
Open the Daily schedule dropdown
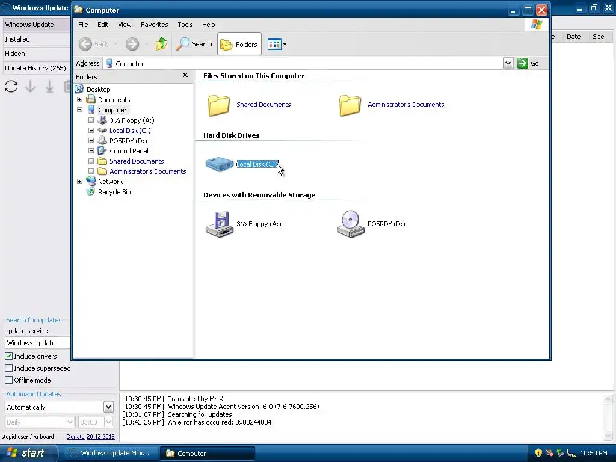click(x=70, y=422)
